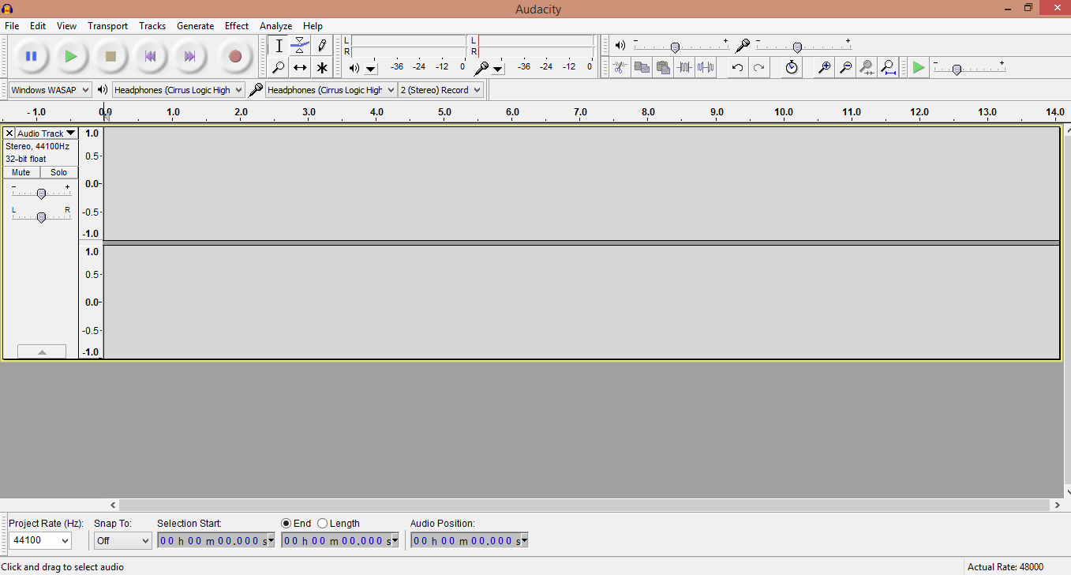The width and height of the screenshot is (1071, 575).
Task: Skip to End of the project
Action: pos(189,56)
